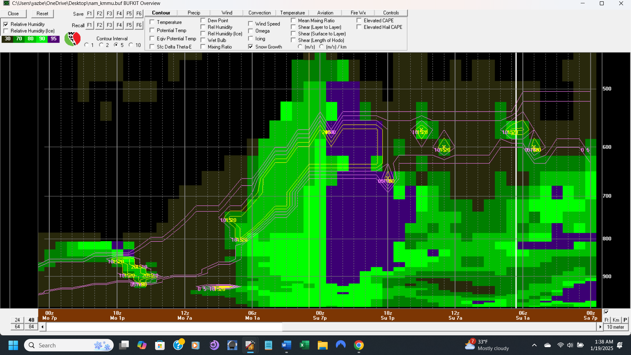
Task: Enable the Relative Humidity (Ice) checkbox
Action: point(6,31)
